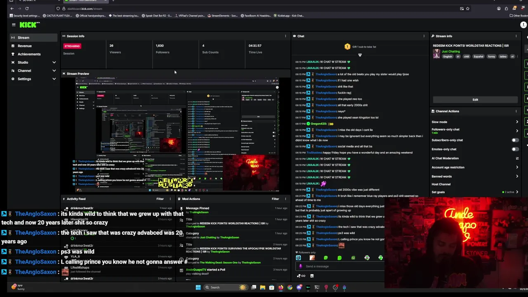Screen dimensions: 528x297
Task: Select the first emote in chat quick row
Action: 298,258
